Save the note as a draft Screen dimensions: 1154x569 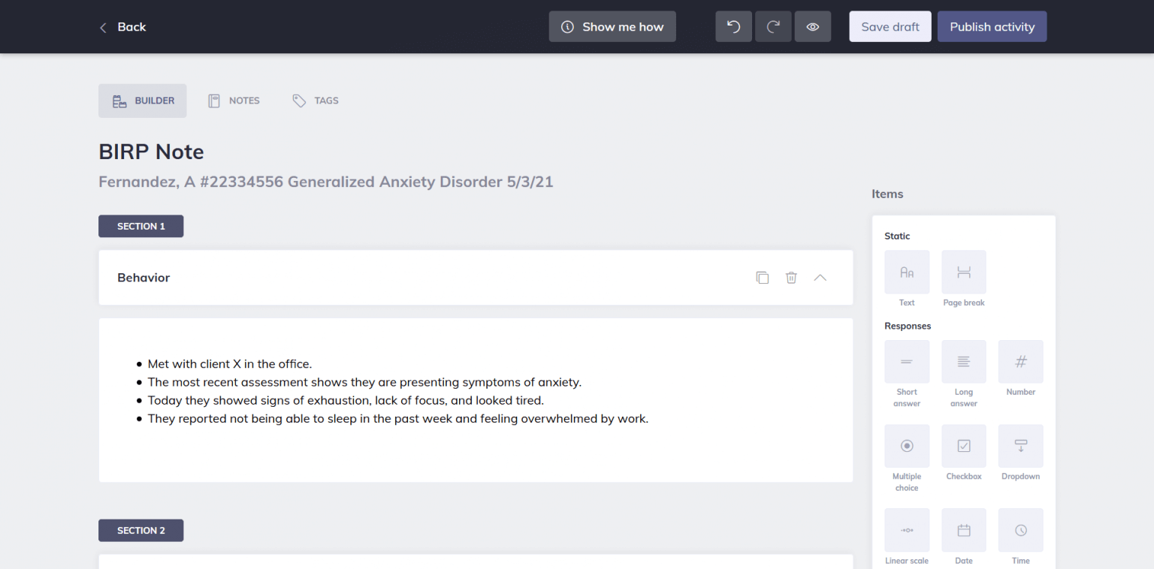pyautogui.click(x=890, y=26)
